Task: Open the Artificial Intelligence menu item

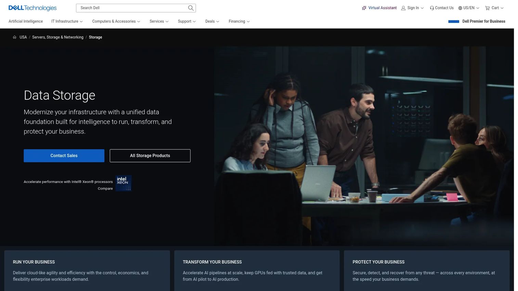Action: (x=26, y=21)
